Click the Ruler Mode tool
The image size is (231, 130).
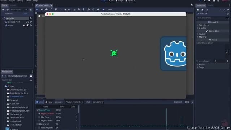tap(69, 10)
